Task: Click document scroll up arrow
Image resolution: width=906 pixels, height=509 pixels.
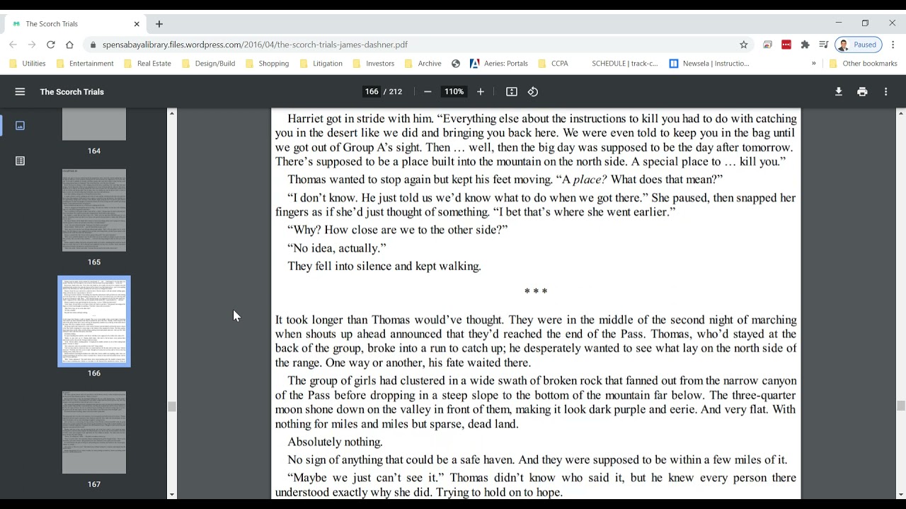Action: [x=900, y=112]
